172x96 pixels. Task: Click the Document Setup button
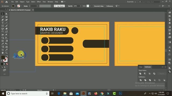(x=99, y=6)
